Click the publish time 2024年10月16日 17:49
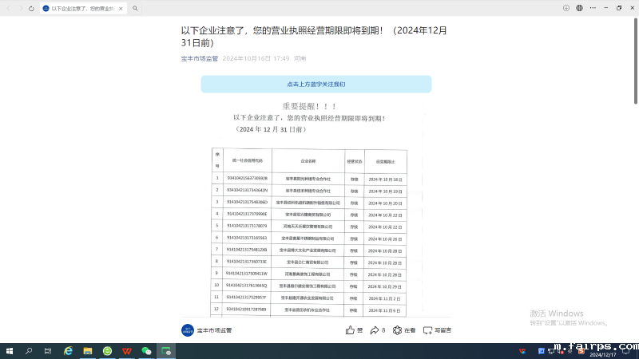 point(256,58)
